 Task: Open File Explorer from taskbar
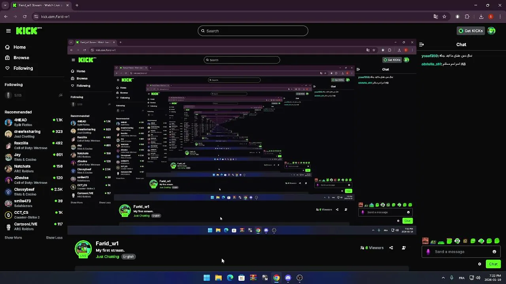218,278
